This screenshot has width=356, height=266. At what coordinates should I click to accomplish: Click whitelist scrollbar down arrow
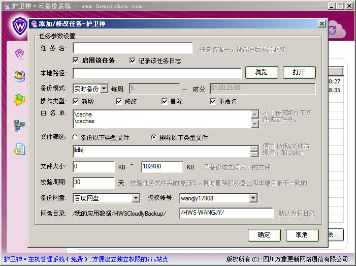(x=255, y=124)
